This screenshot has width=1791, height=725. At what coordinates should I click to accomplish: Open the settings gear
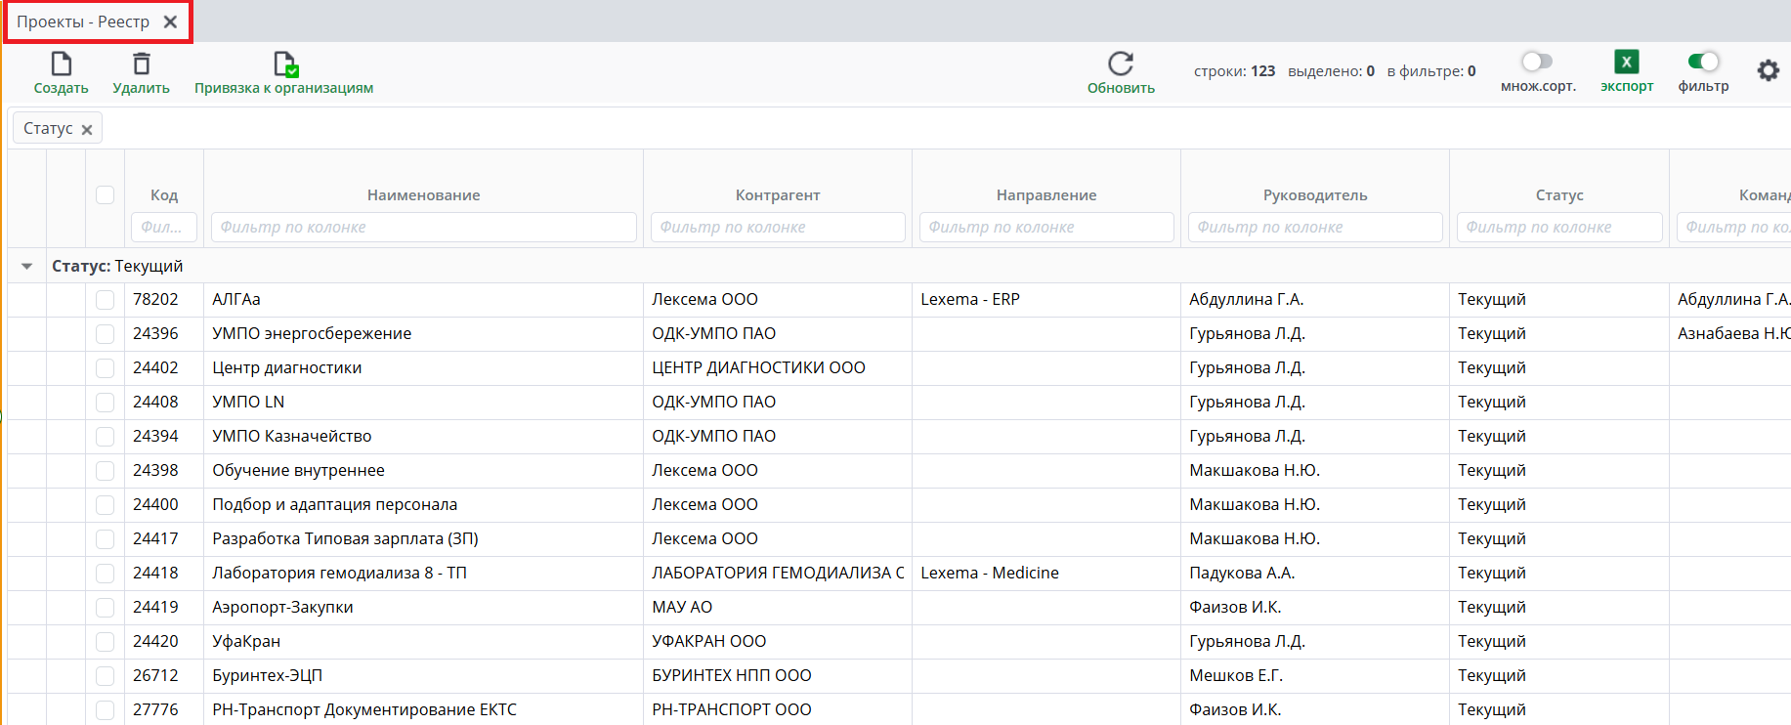pos(1768,70)
